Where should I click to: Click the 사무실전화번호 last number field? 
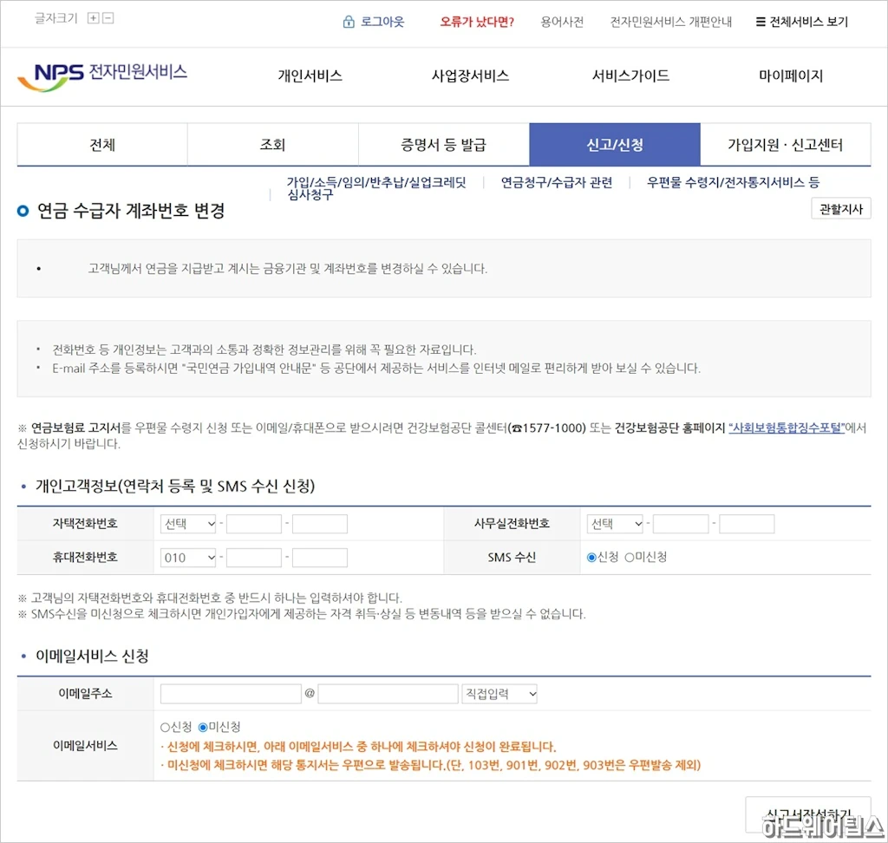[747, 524]
